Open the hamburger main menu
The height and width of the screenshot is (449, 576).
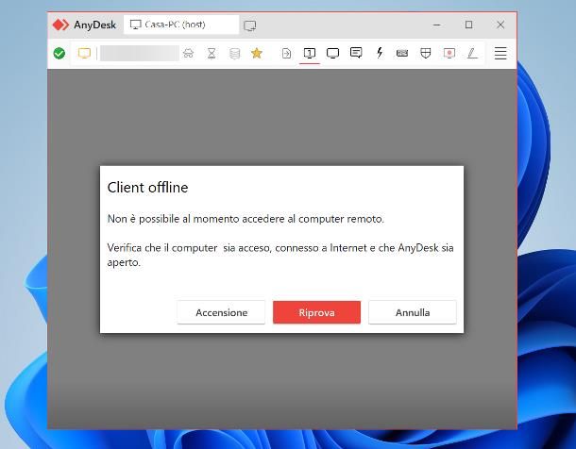point(500,53)
